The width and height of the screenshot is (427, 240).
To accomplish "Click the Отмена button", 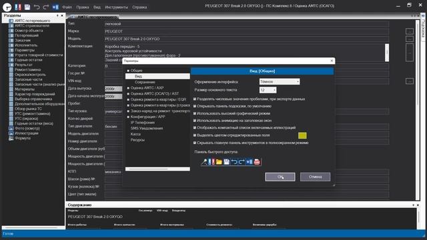I will (x=315, y=177).
